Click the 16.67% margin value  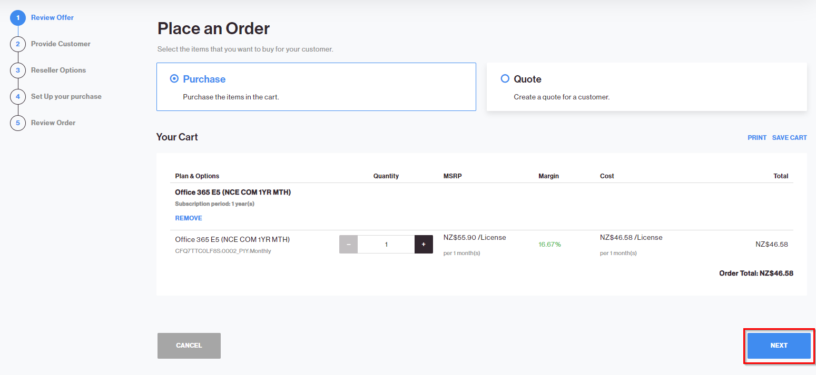(549, 244)
